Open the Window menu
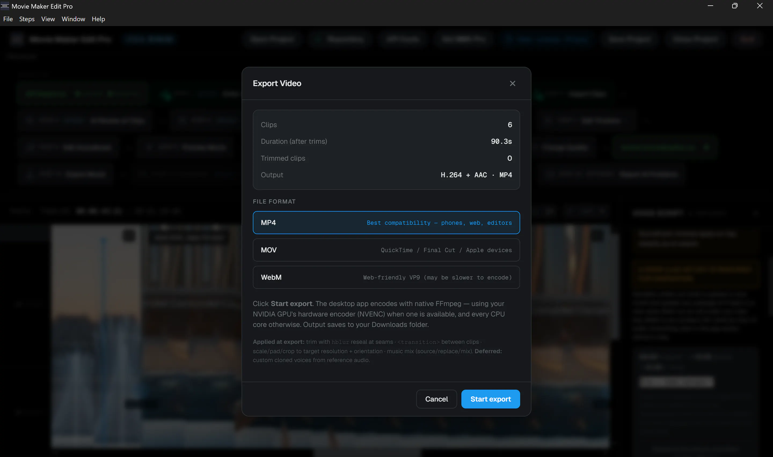This screenshot has height=457, width=773. point(73,19)
